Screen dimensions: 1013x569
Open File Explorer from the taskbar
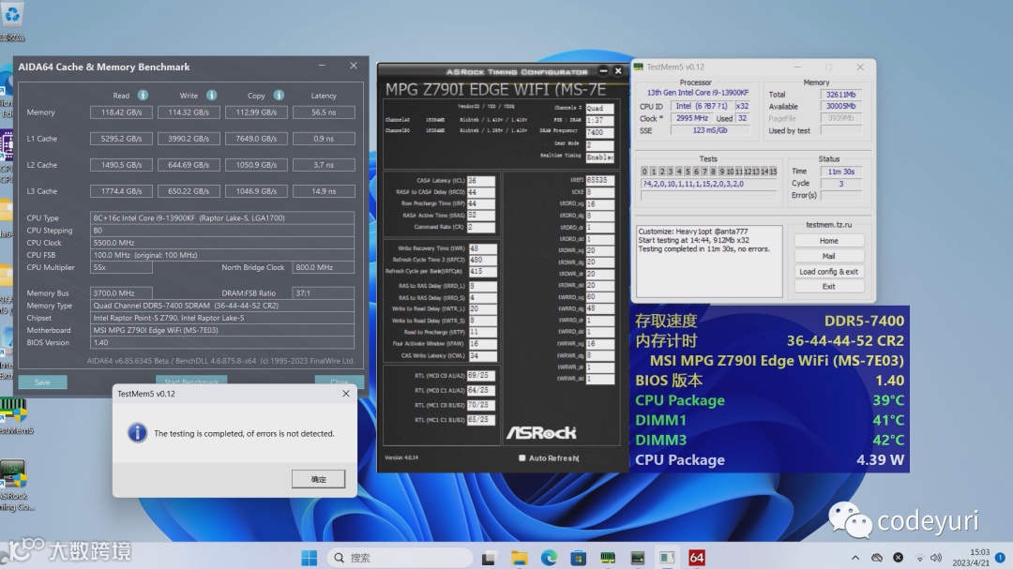coord(519,558)
